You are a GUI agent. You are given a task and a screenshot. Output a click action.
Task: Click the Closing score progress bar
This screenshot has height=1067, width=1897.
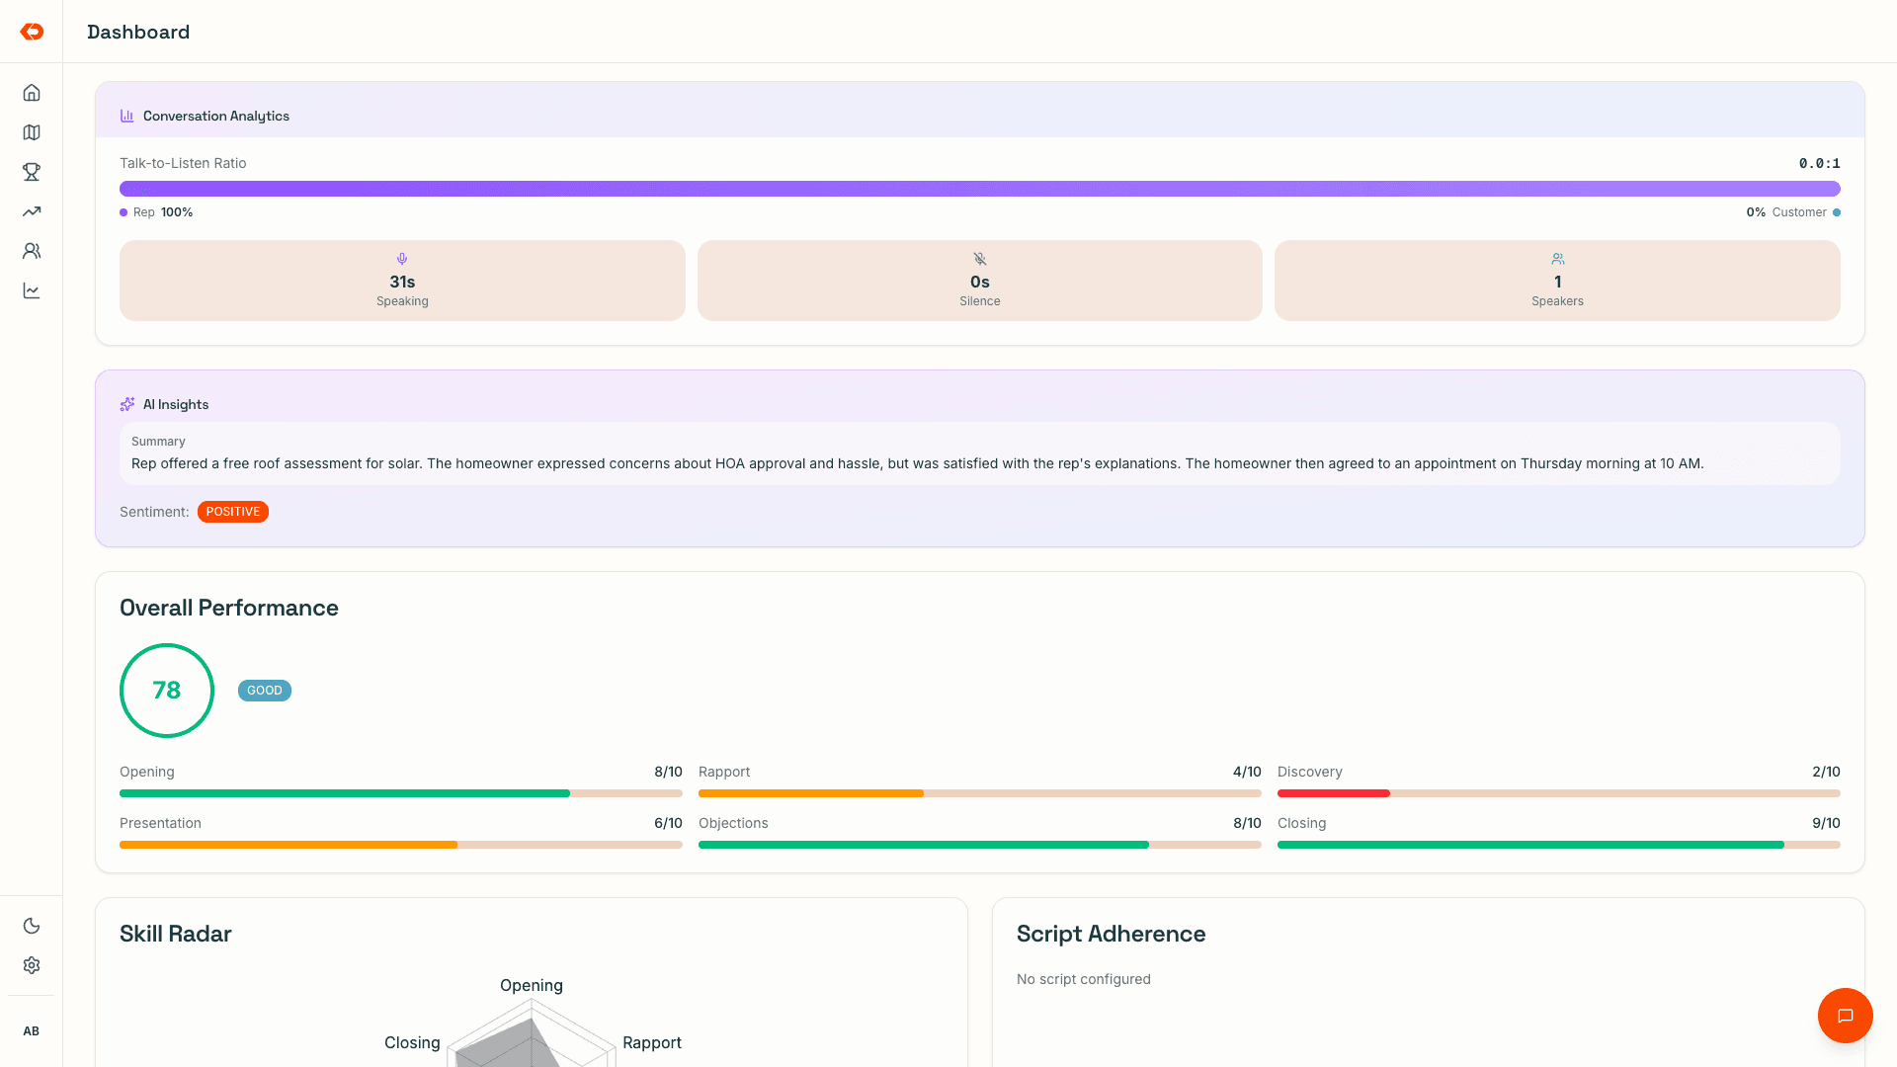[x=1559, y=845]
